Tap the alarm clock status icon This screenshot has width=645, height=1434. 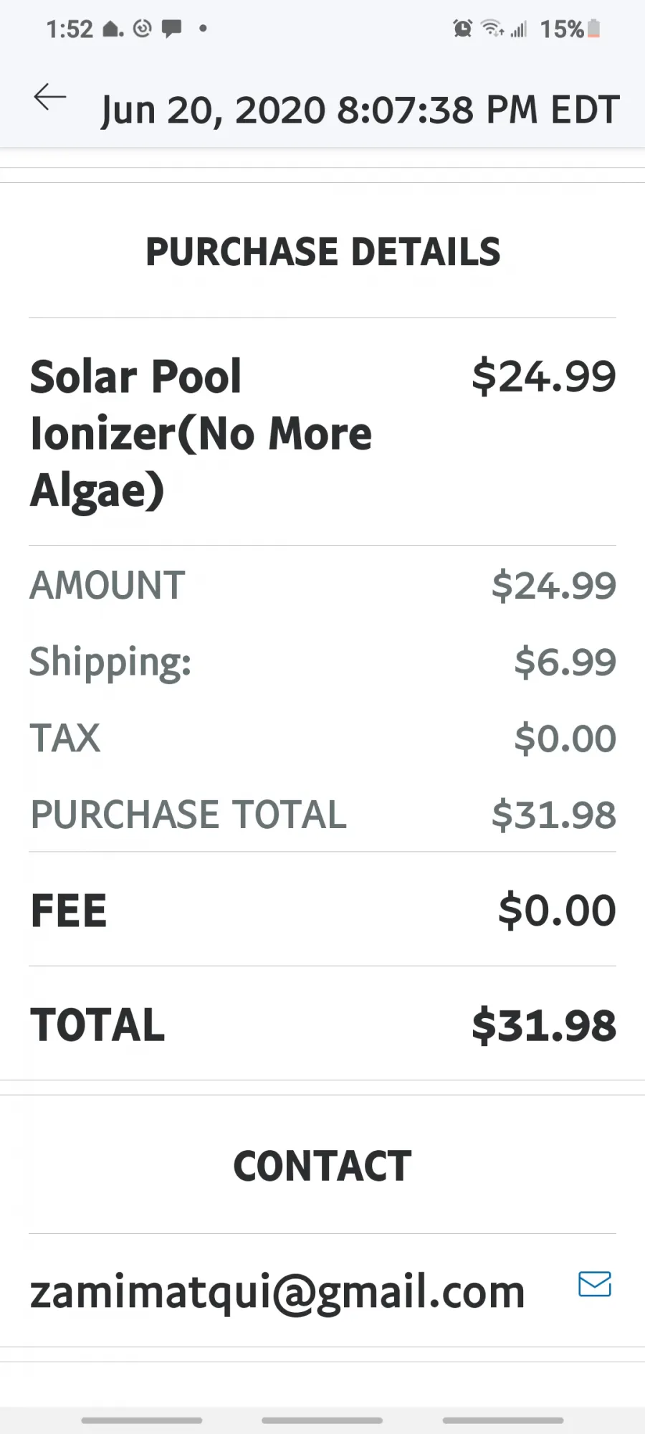(463, 29)
